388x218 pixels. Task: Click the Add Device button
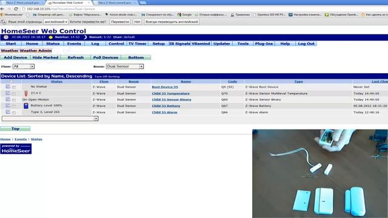[x=15, y=58]
